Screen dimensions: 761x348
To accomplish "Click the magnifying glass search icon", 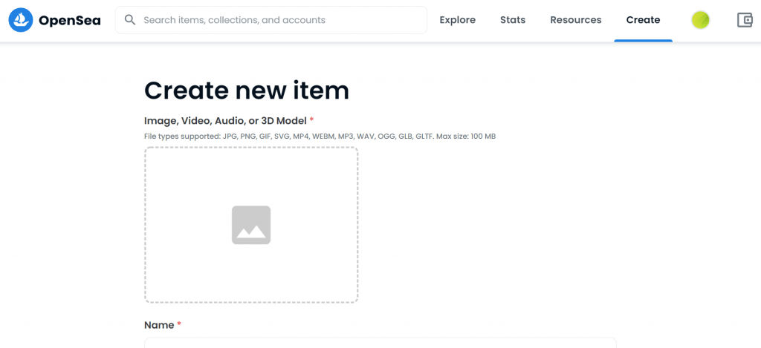I will 129,20.
